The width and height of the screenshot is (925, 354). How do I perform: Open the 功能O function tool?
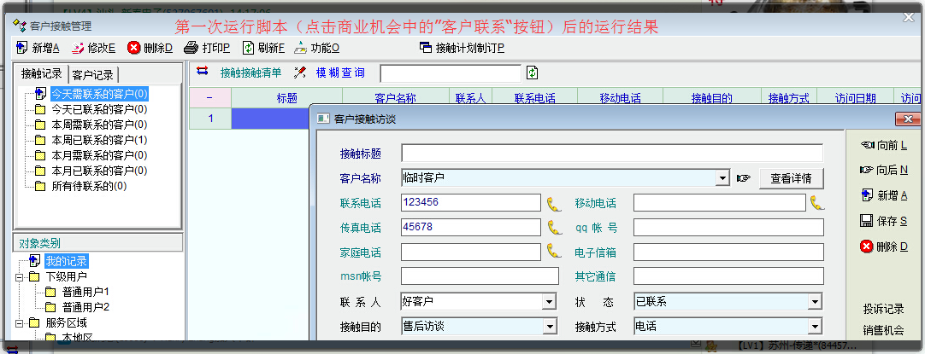(x=302, y=48)
